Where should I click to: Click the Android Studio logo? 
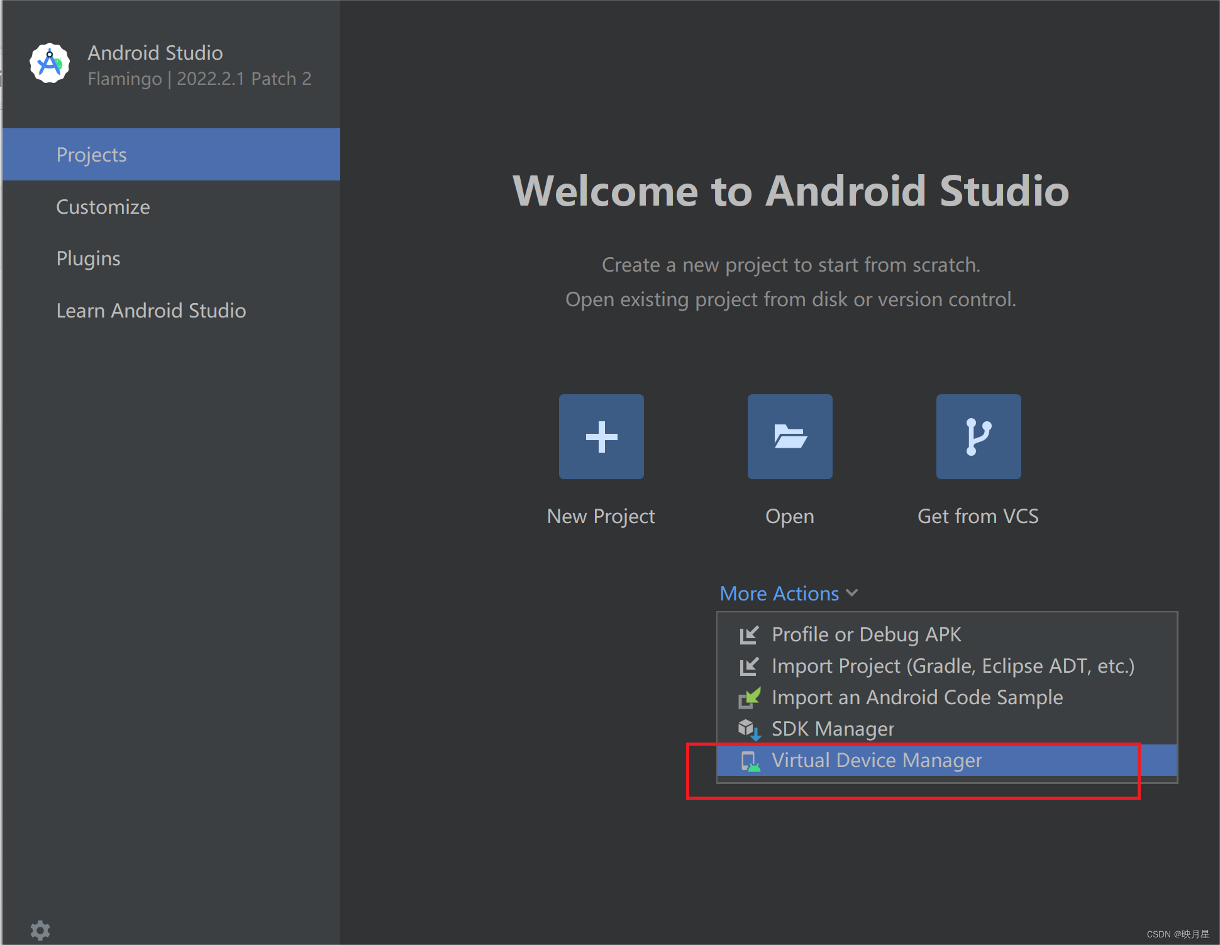(x=49, y=63)
